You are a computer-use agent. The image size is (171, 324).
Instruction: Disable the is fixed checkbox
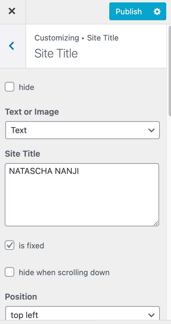tap(9, 245)
